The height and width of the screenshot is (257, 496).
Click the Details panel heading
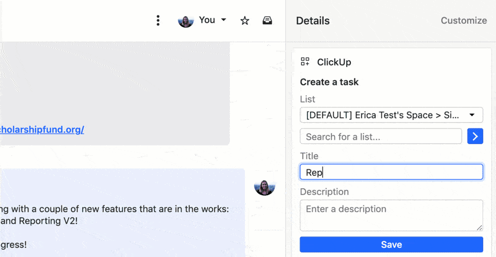(x=313, y=21)
